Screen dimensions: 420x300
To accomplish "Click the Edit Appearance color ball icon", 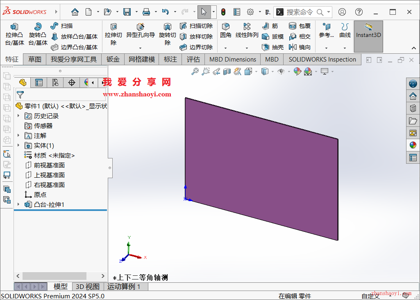I will pos(297,71).
